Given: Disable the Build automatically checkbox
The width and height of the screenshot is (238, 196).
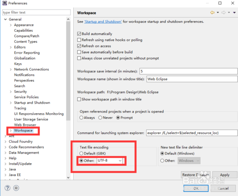Looking at the screenshot, I should 79,34.
